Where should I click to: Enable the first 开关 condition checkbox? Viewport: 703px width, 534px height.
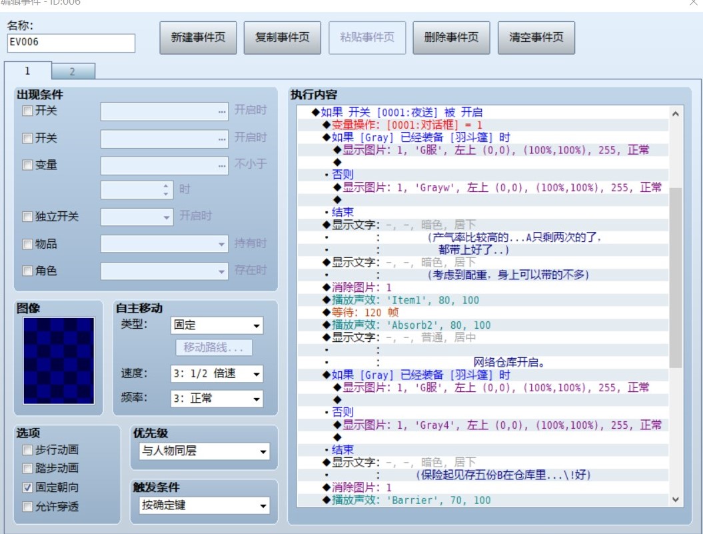[x=27, y=111]
